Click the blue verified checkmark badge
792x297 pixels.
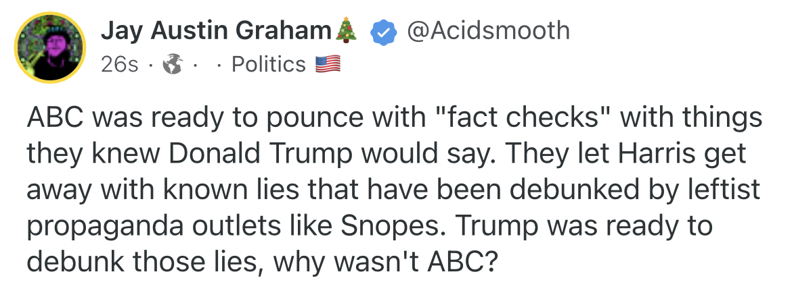(x=384, y=32)
